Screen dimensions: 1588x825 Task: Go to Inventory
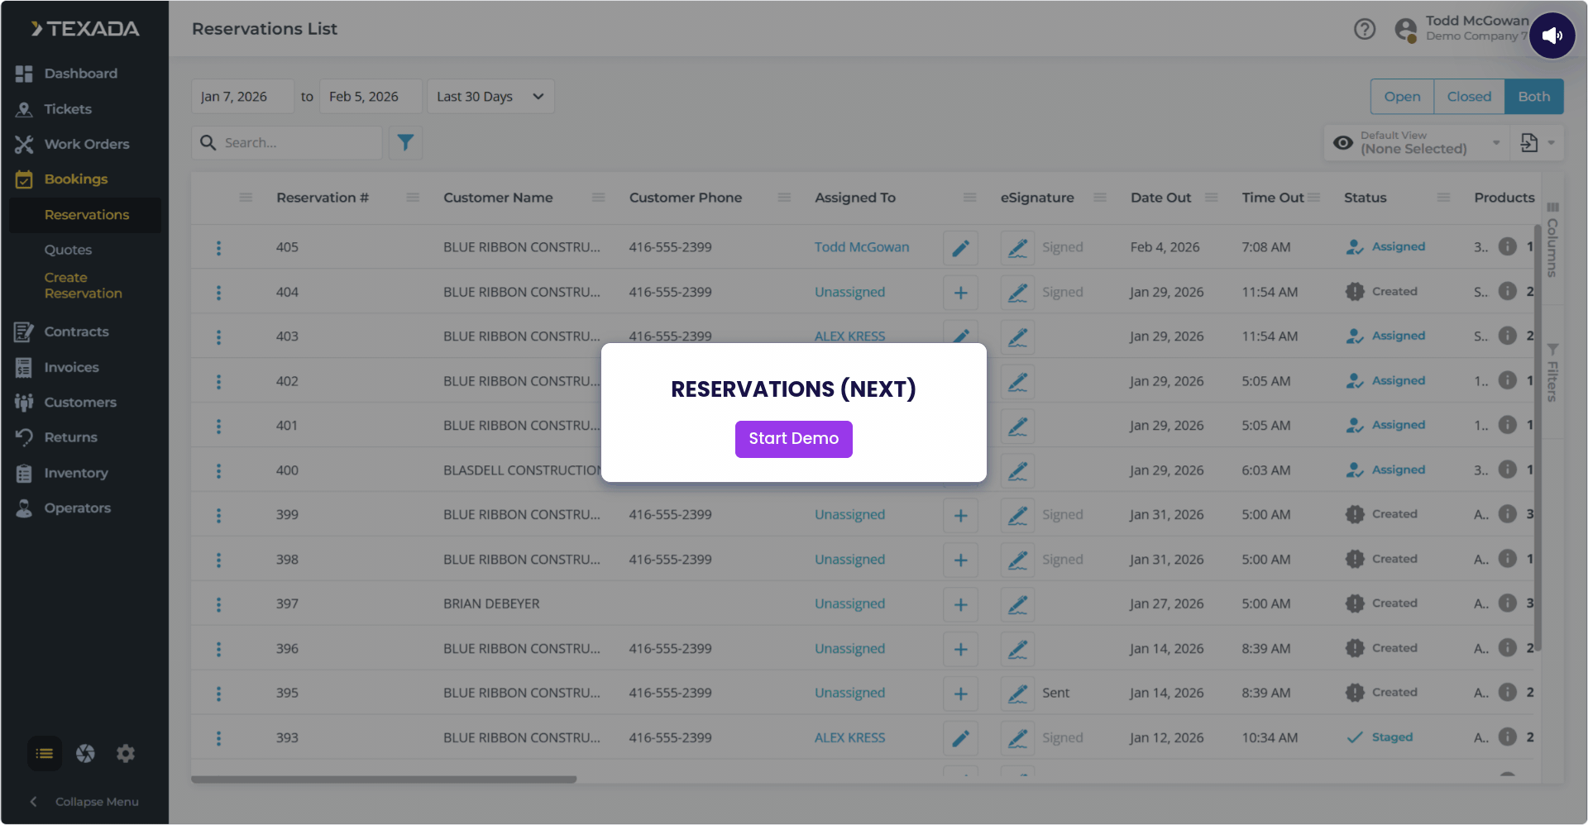click(x=76, y=473)
